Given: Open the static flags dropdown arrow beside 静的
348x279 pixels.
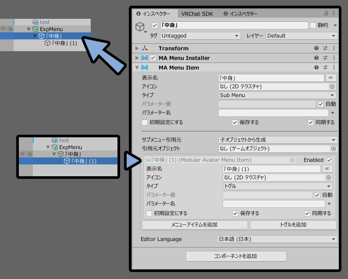Looking at the screenshot, I should (335, 25).
